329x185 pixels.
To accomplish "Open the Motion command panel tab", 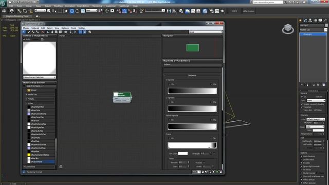I will click(x=315, y=21).
